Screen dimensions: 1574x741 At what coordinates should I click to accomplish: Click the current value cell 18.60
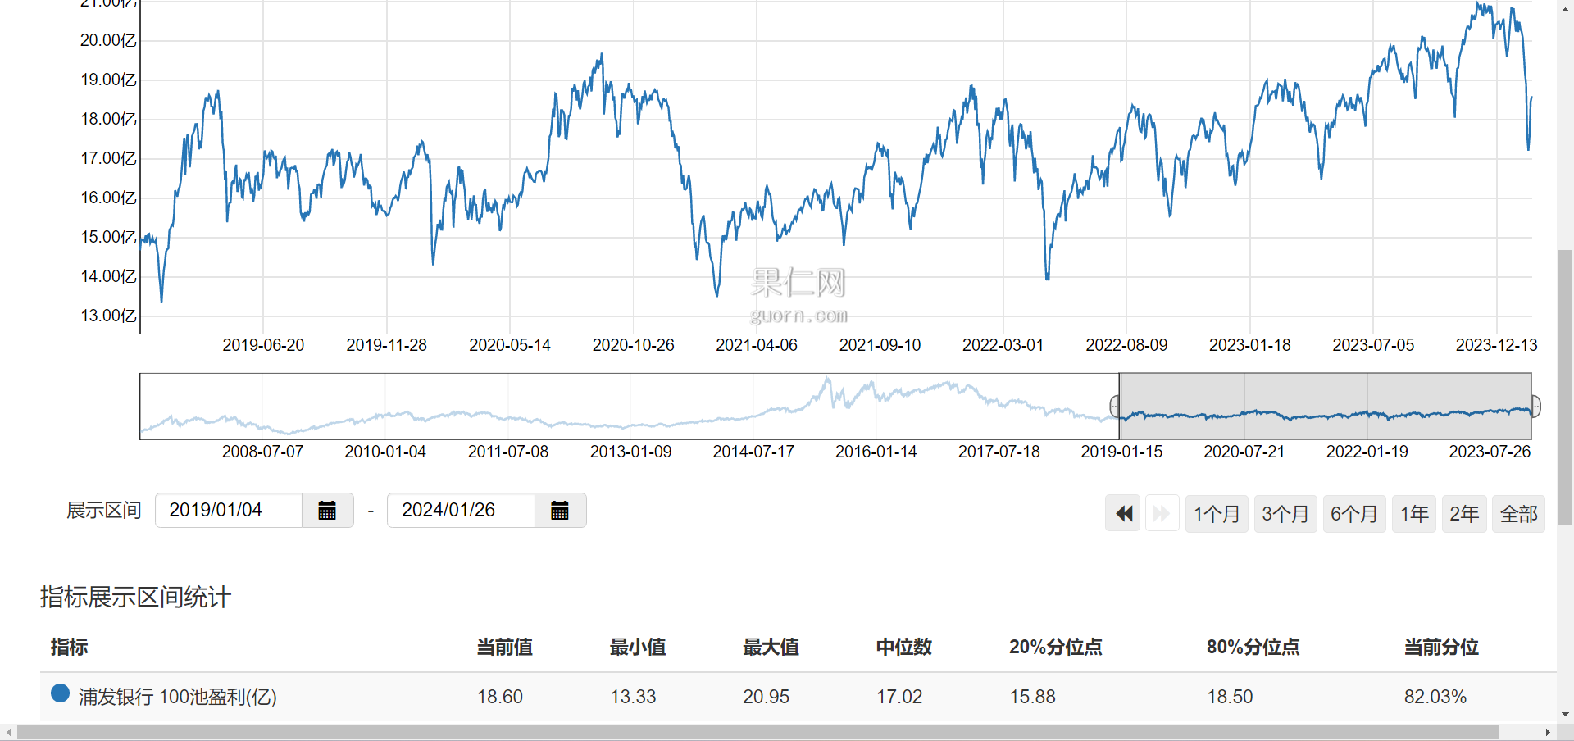tap(500, 697)
